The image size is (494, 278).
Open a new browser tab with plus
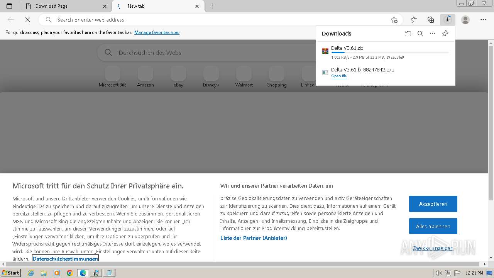pyautogui.click(x=213, y=6)
